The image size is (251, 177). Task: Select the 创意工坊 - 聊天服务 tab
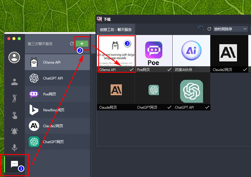[116, 29]
